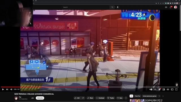
Task: Dislike the video
Action: [x=83, y=98]
